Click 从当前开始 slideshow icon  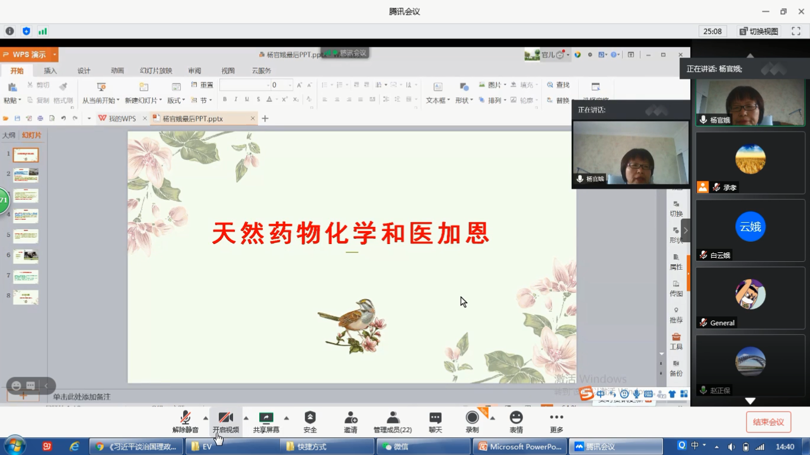(101, 87)
